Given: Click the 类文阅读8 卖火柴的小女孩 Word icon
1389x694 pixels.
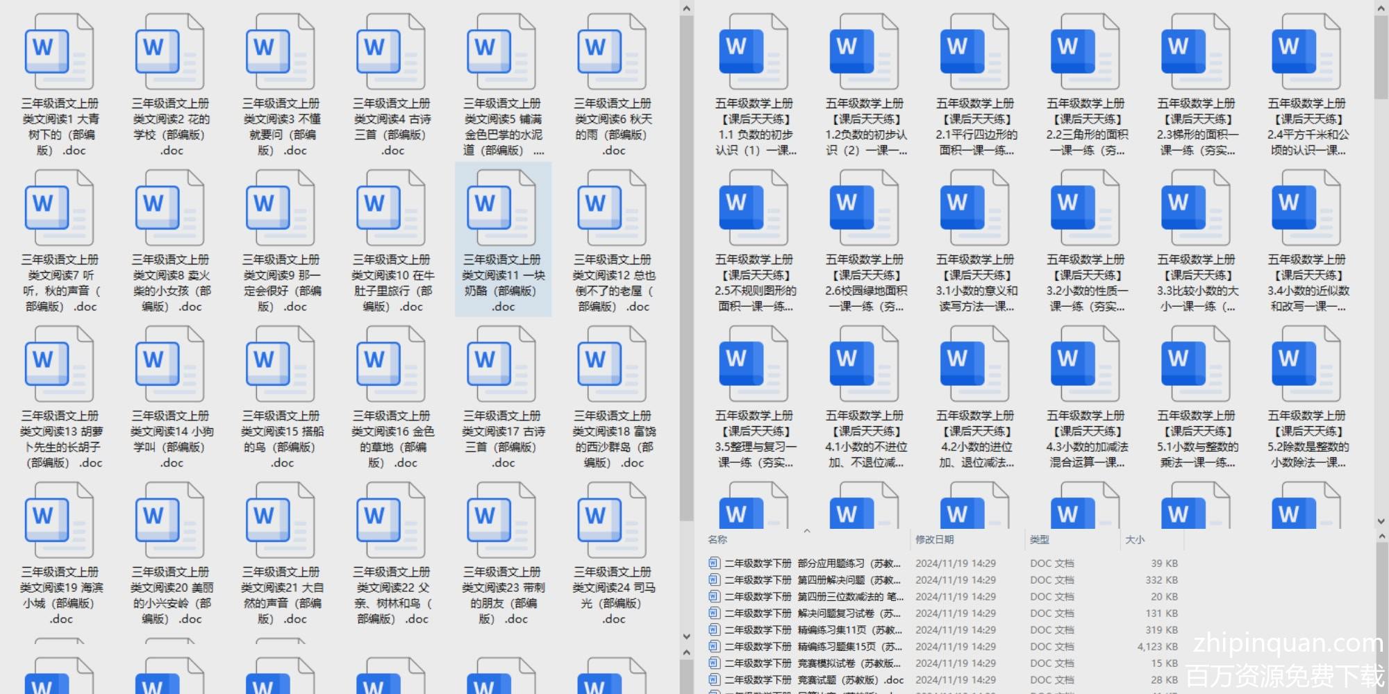Looking at the screenshot, I should click(x=169, y=208).
